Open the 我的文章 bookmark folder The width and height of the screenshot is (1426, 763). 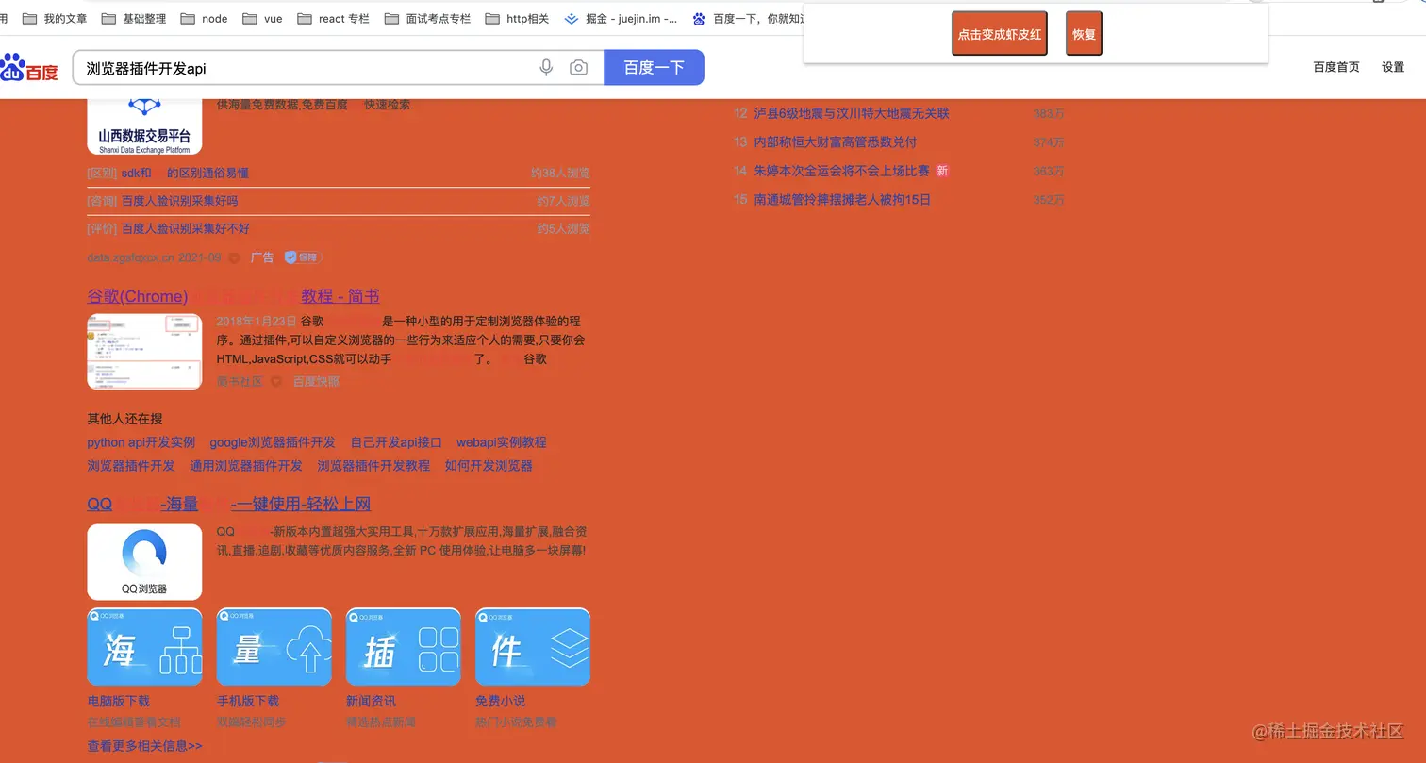55,18
